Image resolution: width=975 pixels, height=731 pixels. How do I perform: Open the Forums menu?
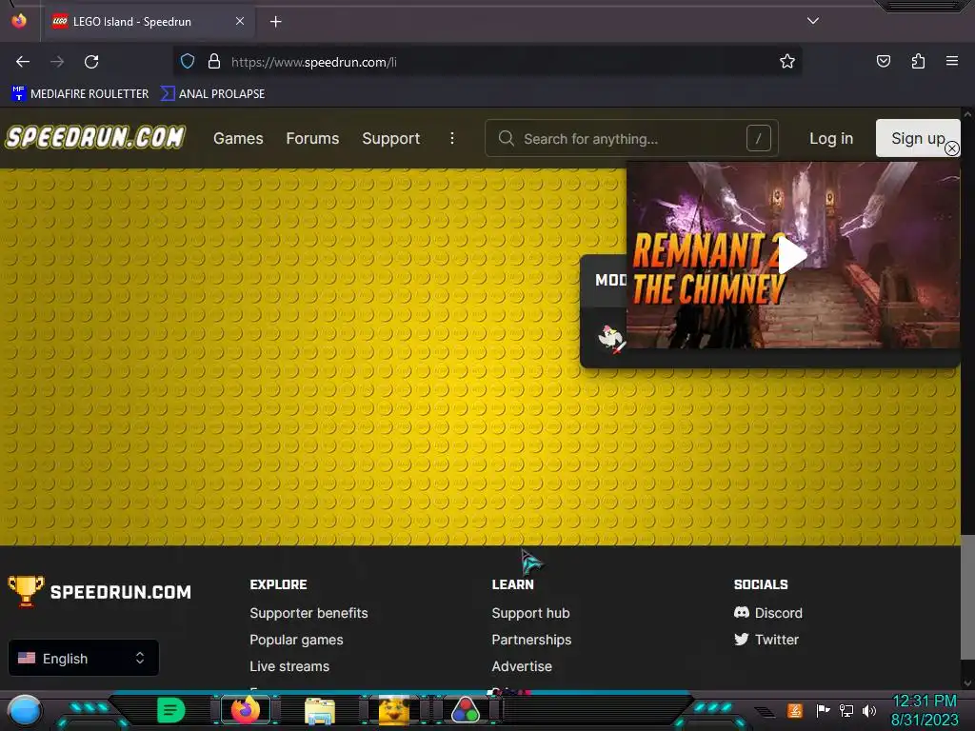[312, 139]
